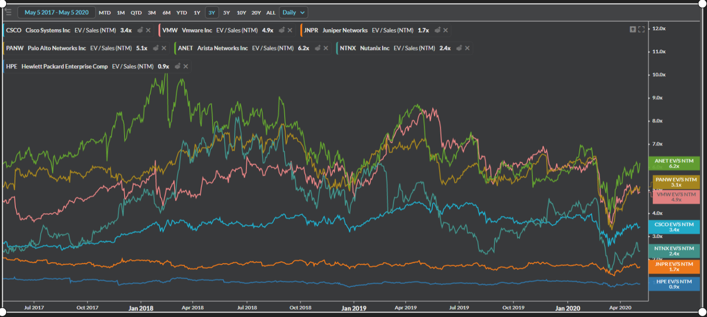Open the hamburger menu beside the date range
707x317 pixels.
point(9,12)
